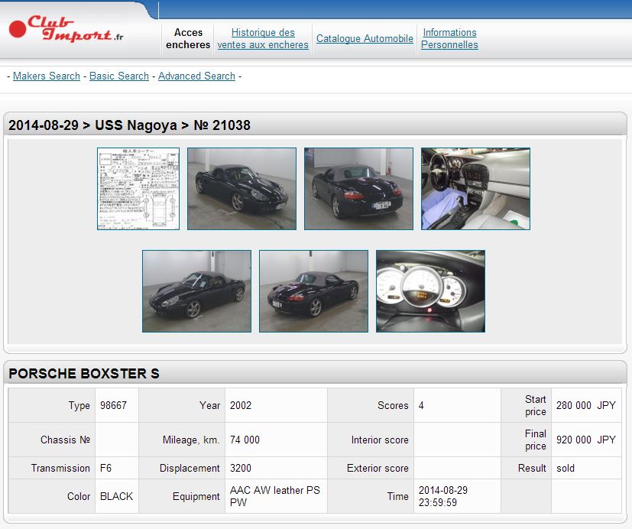The image size is (632, 529).
Task: Click the Mileage, km. label
Action: tap(192, 440)
